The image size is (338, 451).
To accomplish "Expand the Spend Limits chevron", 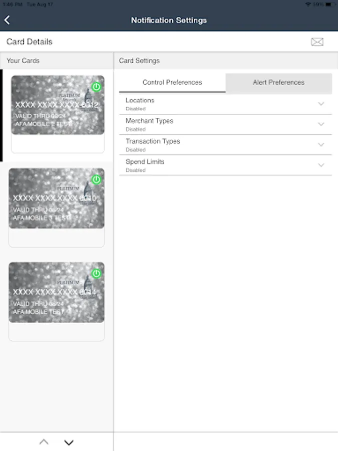I will pos(321,165).
